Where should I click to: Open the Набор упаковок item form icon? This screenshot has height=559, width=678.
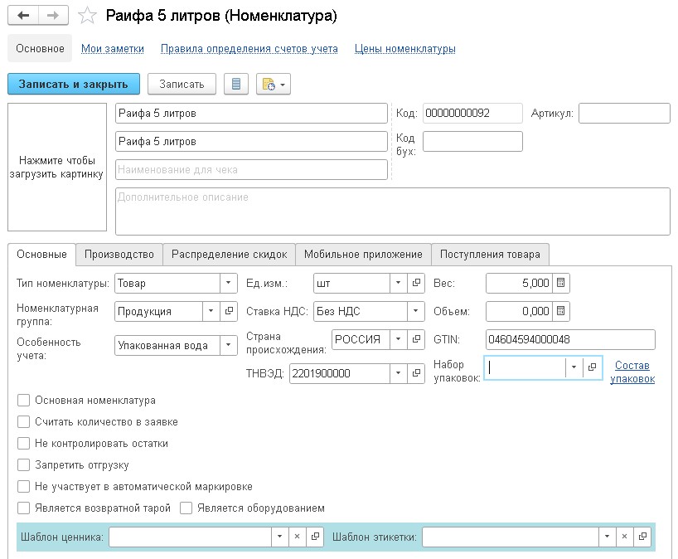tap(592, 367)
